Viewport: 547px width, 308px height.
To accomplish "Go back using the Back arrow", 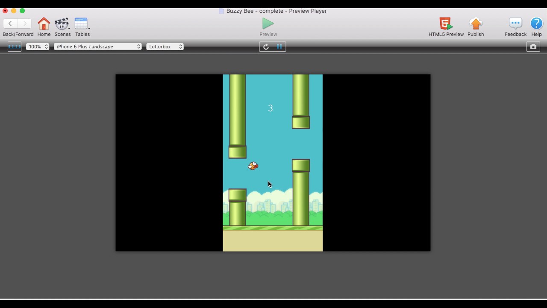I will (10, 24).
